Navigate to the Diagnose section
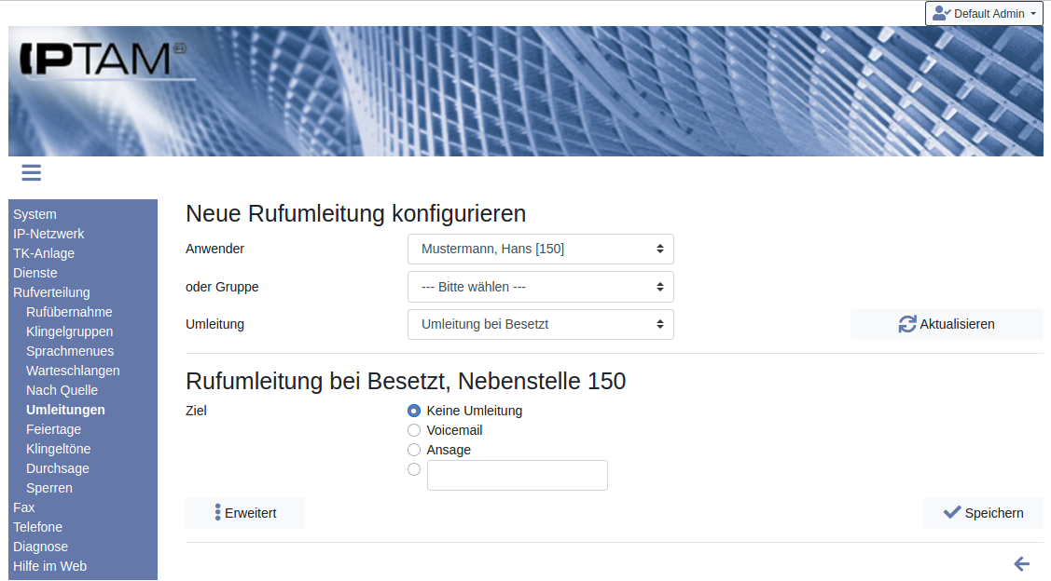This screenshot has height=581, width=1051. (40, 547)
